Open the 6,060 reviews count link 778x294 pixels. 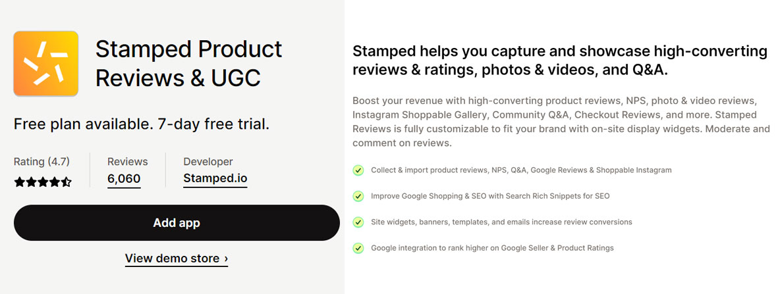pyautogui.click(x=124, y=178)
